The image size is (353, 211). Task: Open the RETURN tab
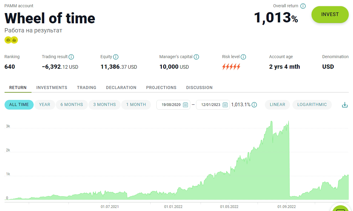[x=18, y=88]
